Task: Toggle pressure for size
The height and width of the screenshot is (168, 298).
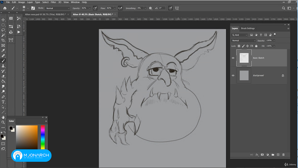Action: click(x=170, y=8)
